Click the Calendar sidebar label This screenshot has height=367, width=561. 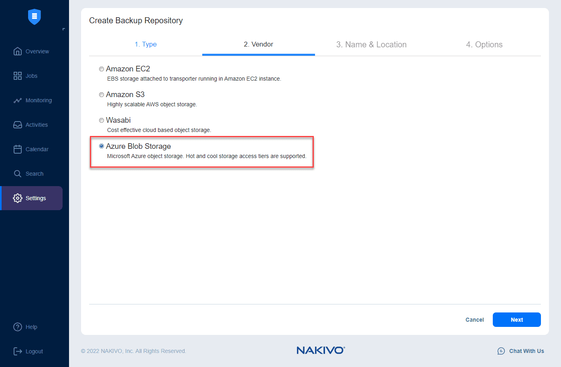coord(37,149)
